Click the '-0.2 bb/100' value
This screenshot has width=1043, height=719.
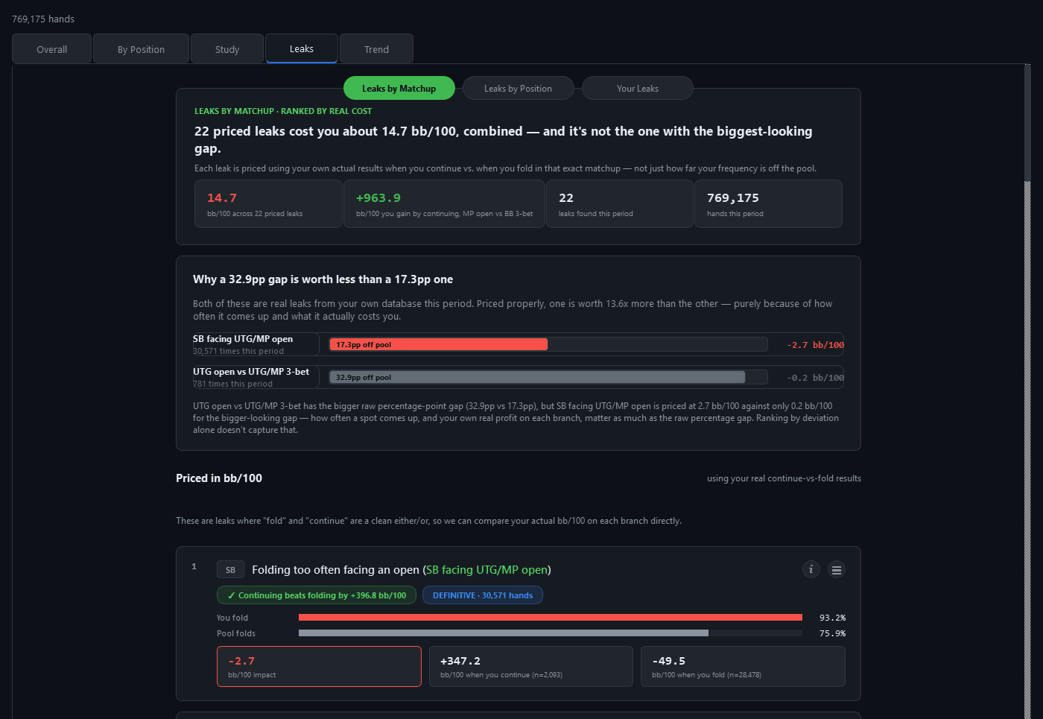click(816, 378)
